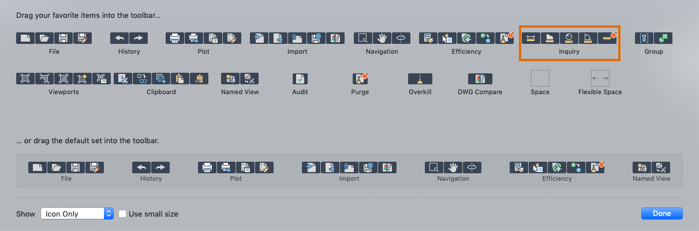Viewport: 699px width, 231px height.
Task: Click the Select Similar cursor icon in the upper Efficiency group
Action: [447, 39]
